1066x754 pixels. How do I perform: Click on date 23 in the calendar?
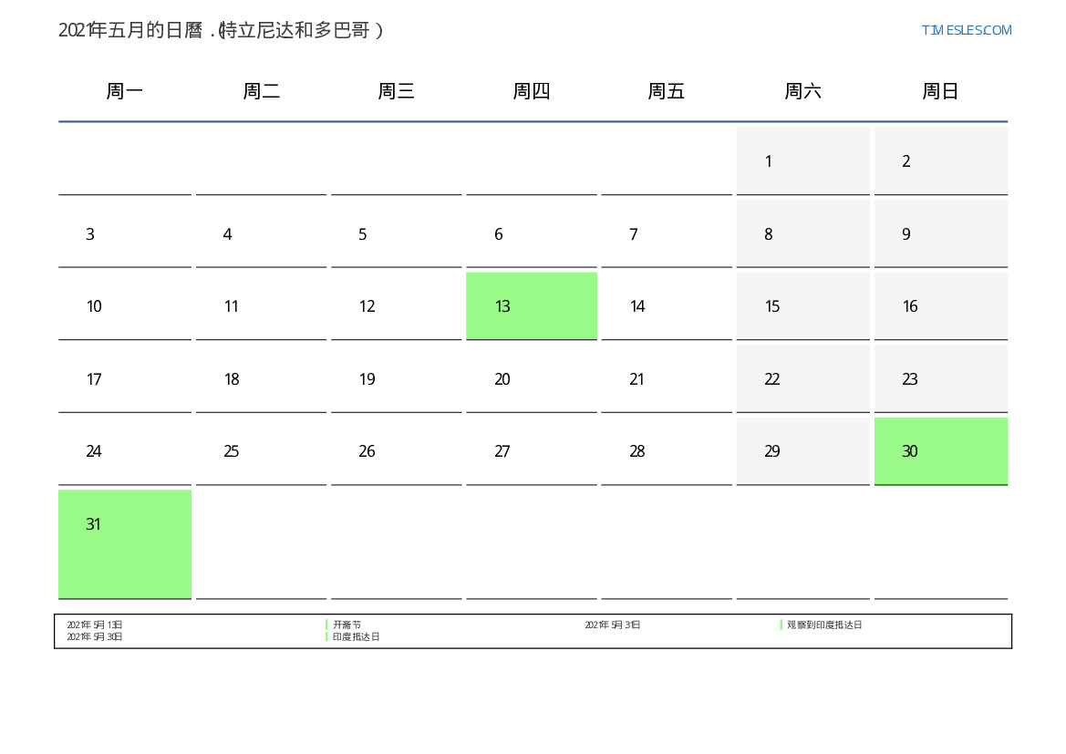(941, 378)
